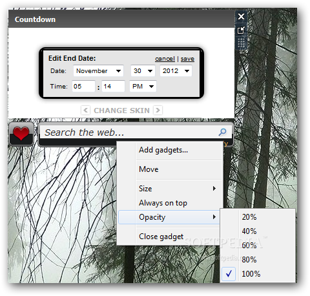The height and width of the screenshot is (296, 310).
Task: Expand the Size submenu
Action: 170,189
